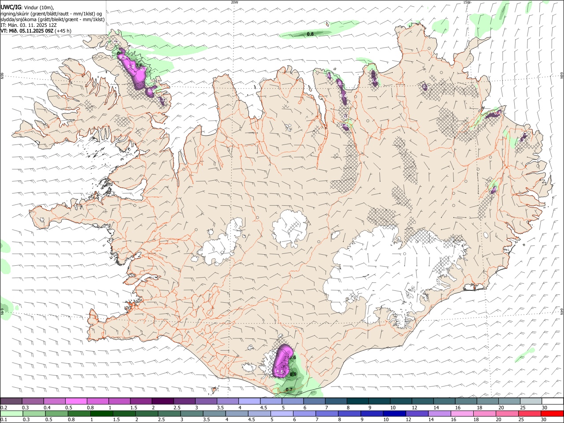Click the 'VT: Mið. 05.11.2025 09Z' valid time
564x423 pixels.
pos(27,31)
